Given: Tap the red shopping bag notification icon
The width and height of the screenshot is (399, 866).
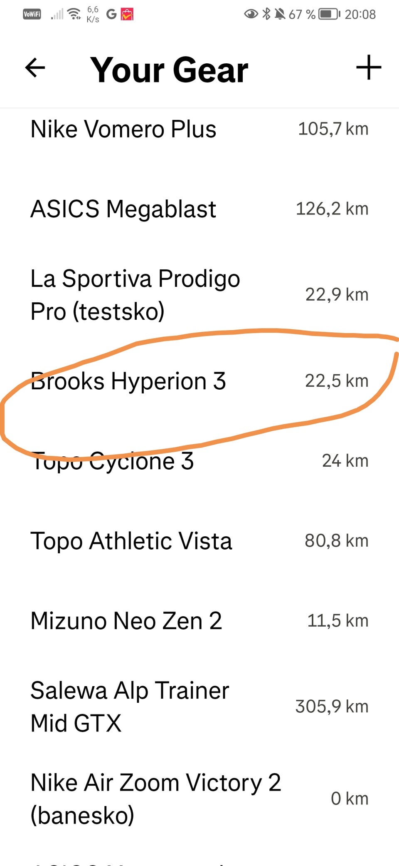Looking at the screenshot, I should [x=127, y=15].
